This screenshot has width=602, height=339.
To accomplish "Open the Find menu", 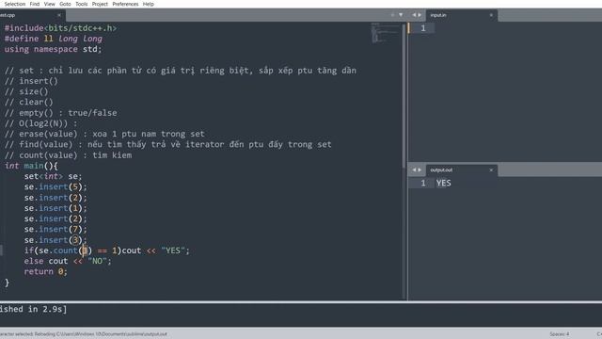I will 35,4.
